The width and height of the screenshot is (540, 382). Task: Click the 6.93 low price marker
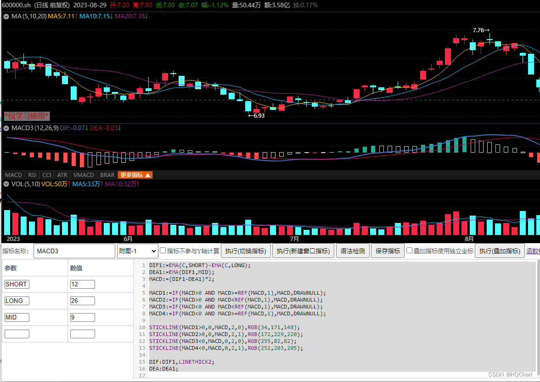tap(257, 116)
